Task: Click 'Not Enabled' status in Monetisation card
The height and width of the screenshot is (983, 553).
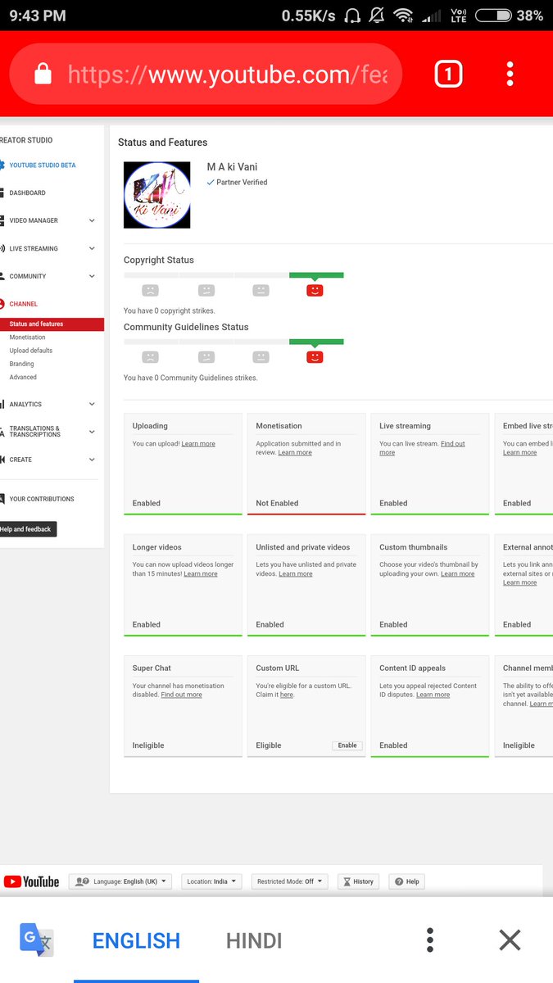Action: (277, 503)
